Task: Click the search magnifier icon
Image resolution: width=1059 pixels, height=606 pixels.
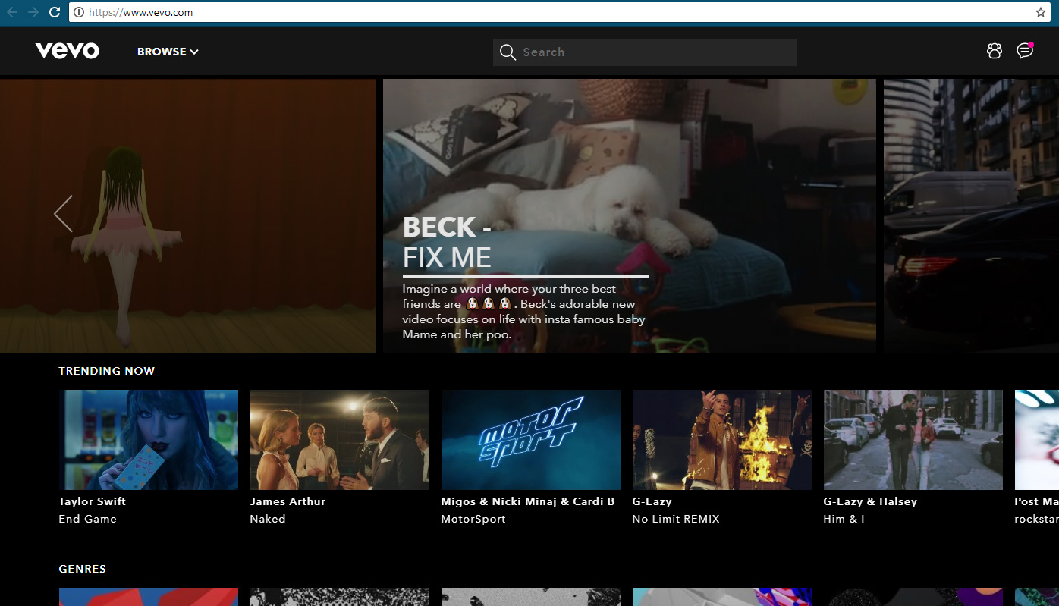Action: [x=508, y=52]
